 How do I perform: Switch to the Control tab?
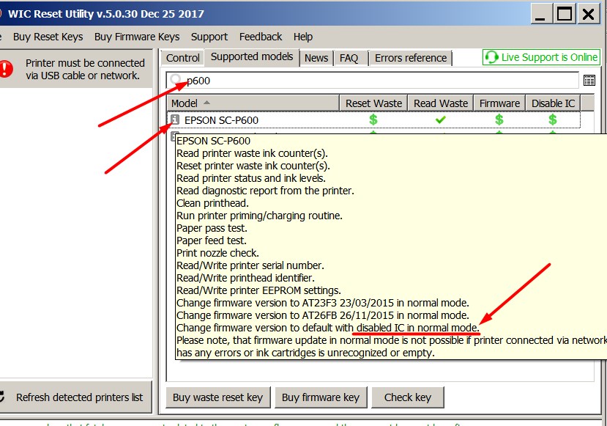coord(182,58)
